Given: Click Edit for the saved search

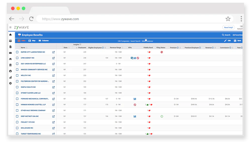Looking at the screenshot, I should pos(227,41).
